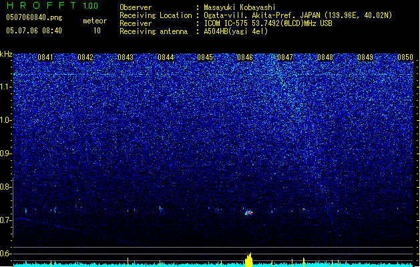Click the 0.8 kHz axis label
The width and height of the screenshot is (420, 267).
click(6, 187)
